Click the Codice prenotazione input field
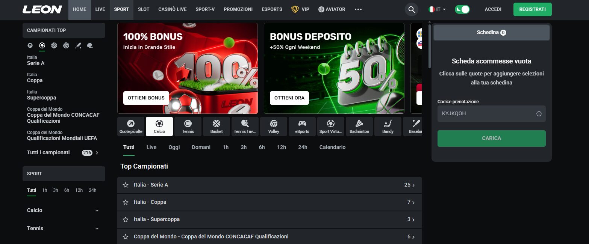589x244 pixels. [491, 114]
